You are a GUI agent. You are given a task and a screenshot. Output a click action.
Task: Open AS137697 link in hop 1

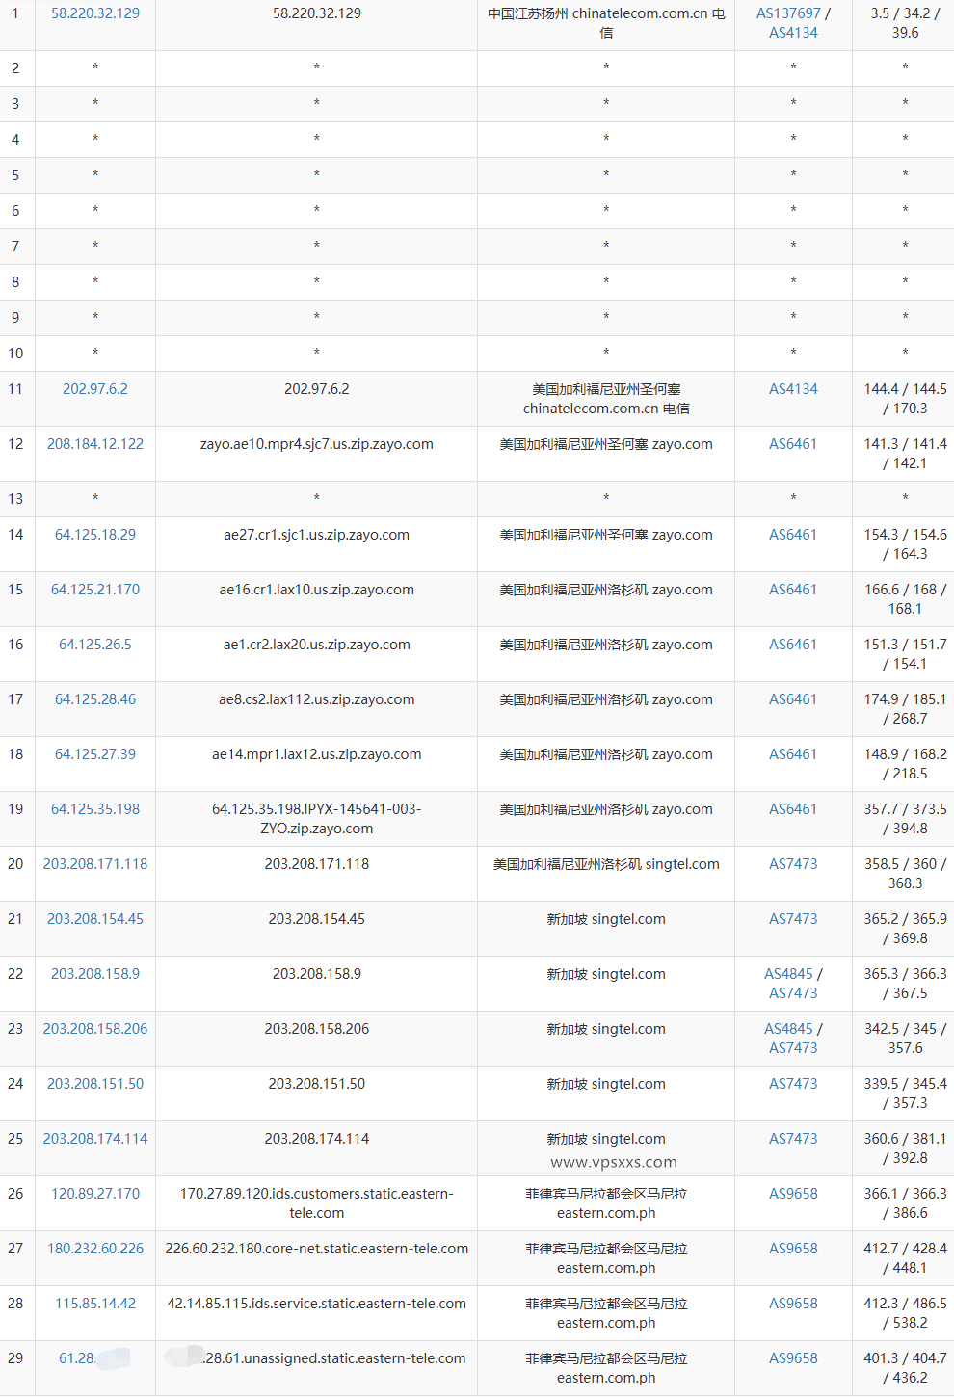tap(788, 13)
